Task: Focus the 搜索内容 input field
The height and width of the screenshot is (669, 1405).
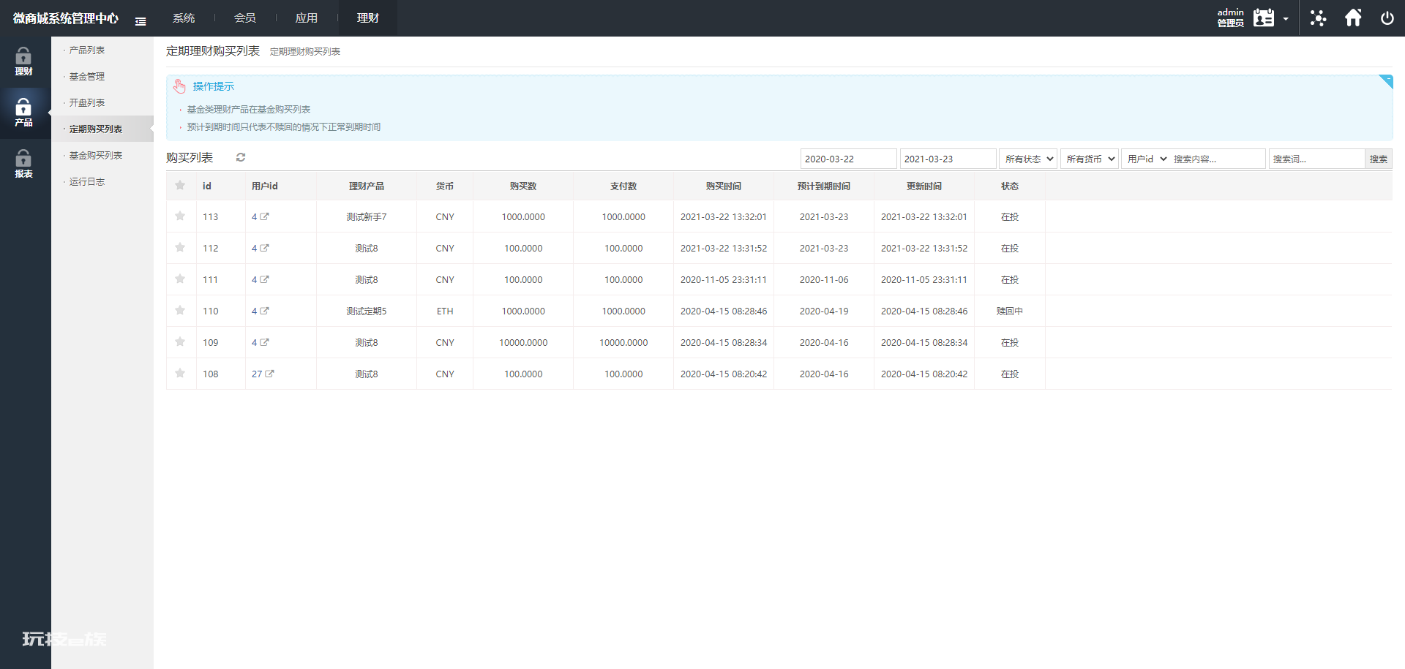Action: (x=1218, y=159)
